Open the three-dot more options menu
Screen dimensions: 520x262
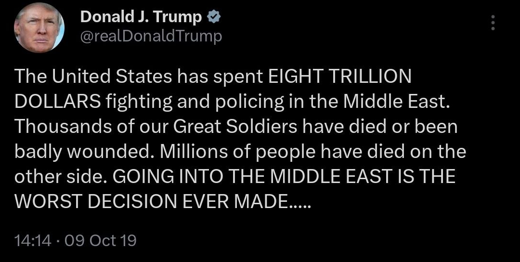coord(493,23)
